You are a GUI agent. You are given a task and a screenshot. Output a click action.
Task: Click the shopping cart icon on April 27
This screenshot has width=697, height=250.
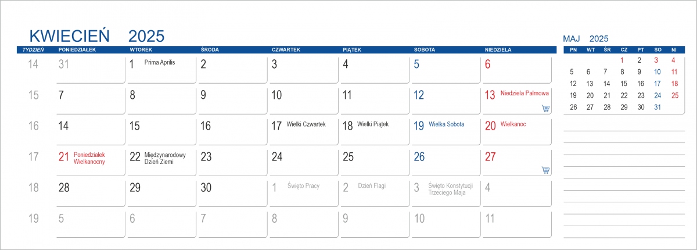545,170
